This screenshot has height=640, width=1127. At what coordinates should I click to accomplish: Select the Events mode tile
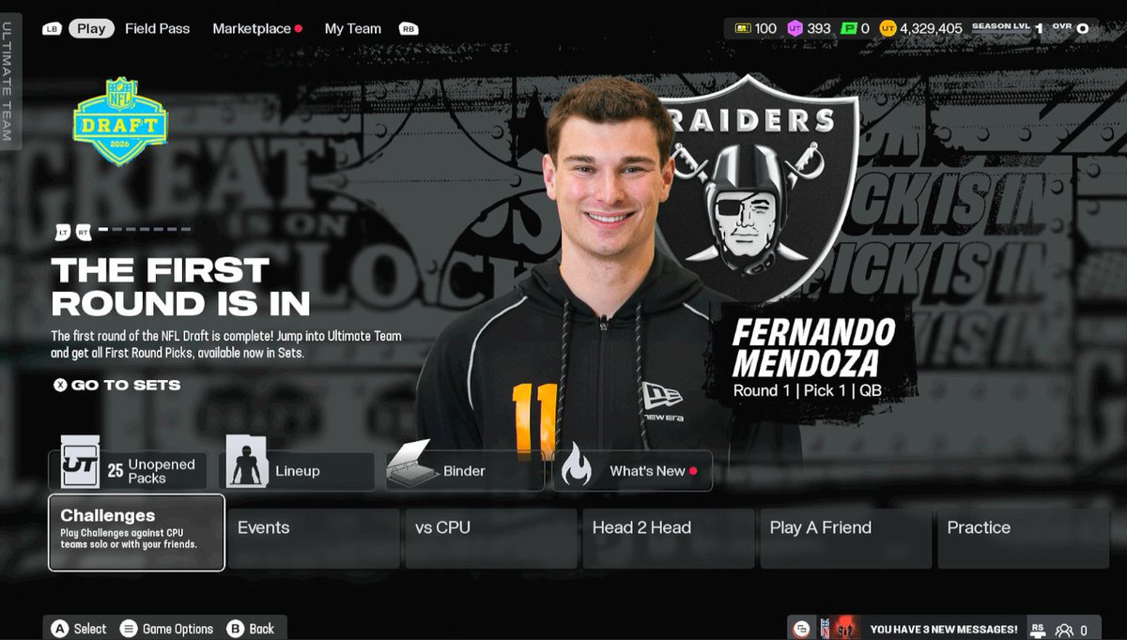click(314, 538)
